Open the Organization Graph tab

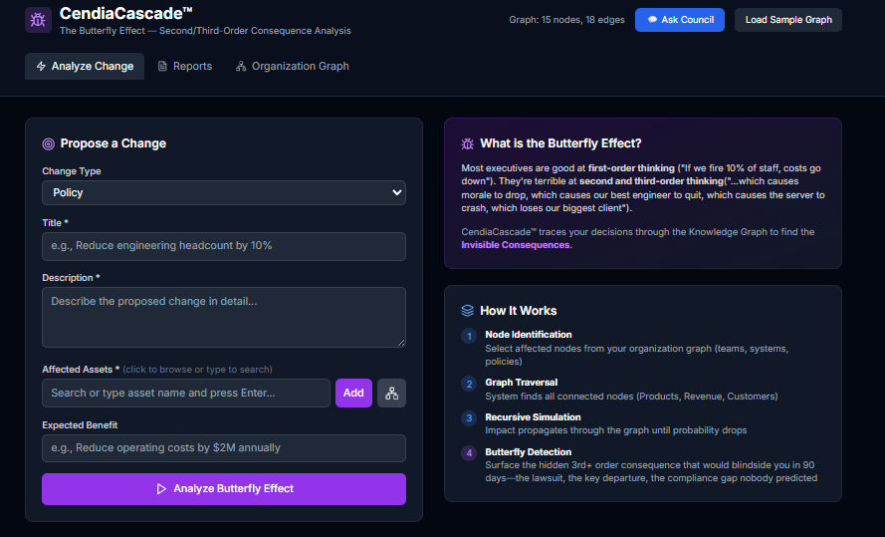[x=293, y=67]
